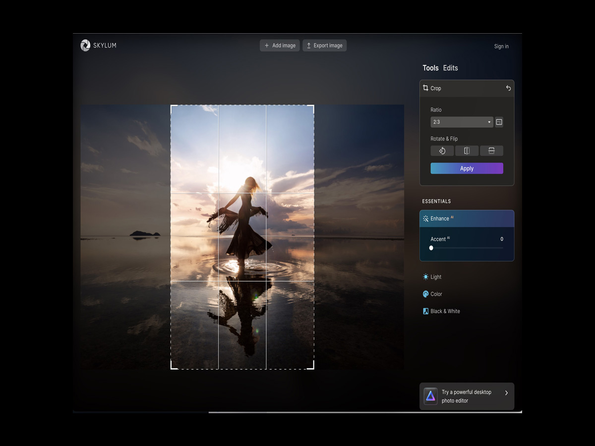
Task: Click the Enhance AI sparkle icon
Action: point(424,218)
